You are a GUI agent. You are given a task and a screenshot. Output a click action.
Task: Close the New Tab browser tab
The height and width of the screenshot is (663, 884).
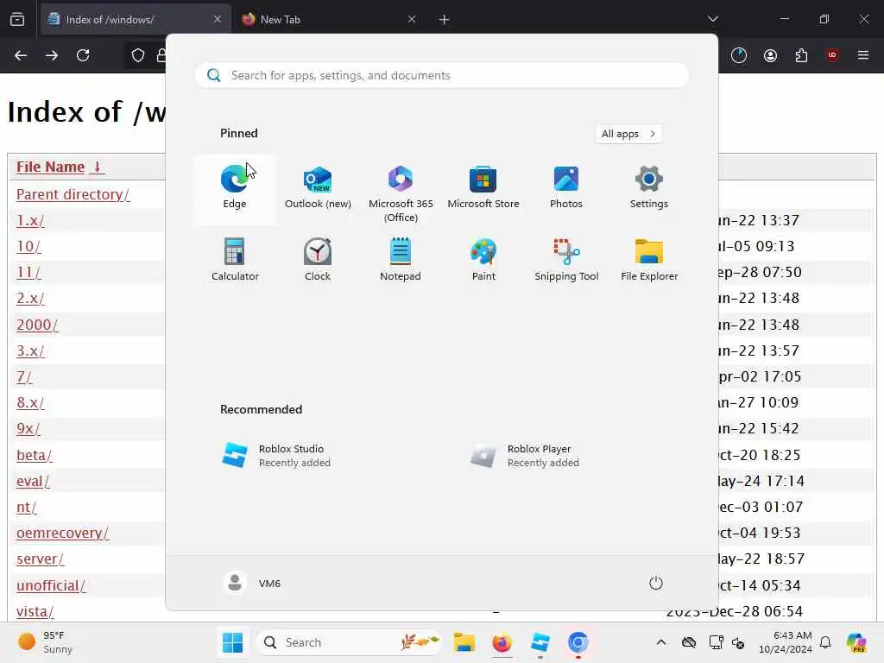tap(412, 19)
